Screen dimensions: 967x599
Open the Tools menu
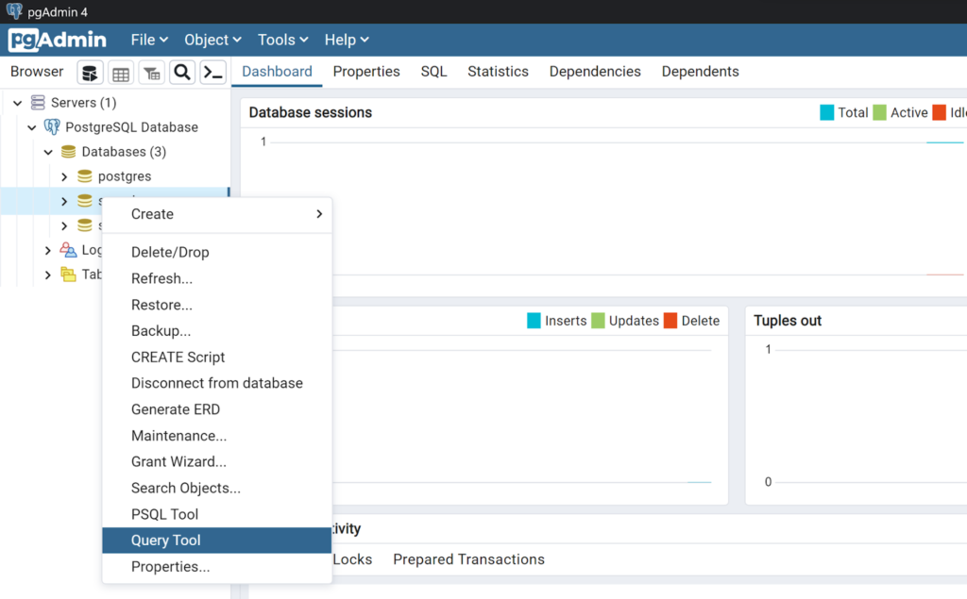click(x=276, y=40)
